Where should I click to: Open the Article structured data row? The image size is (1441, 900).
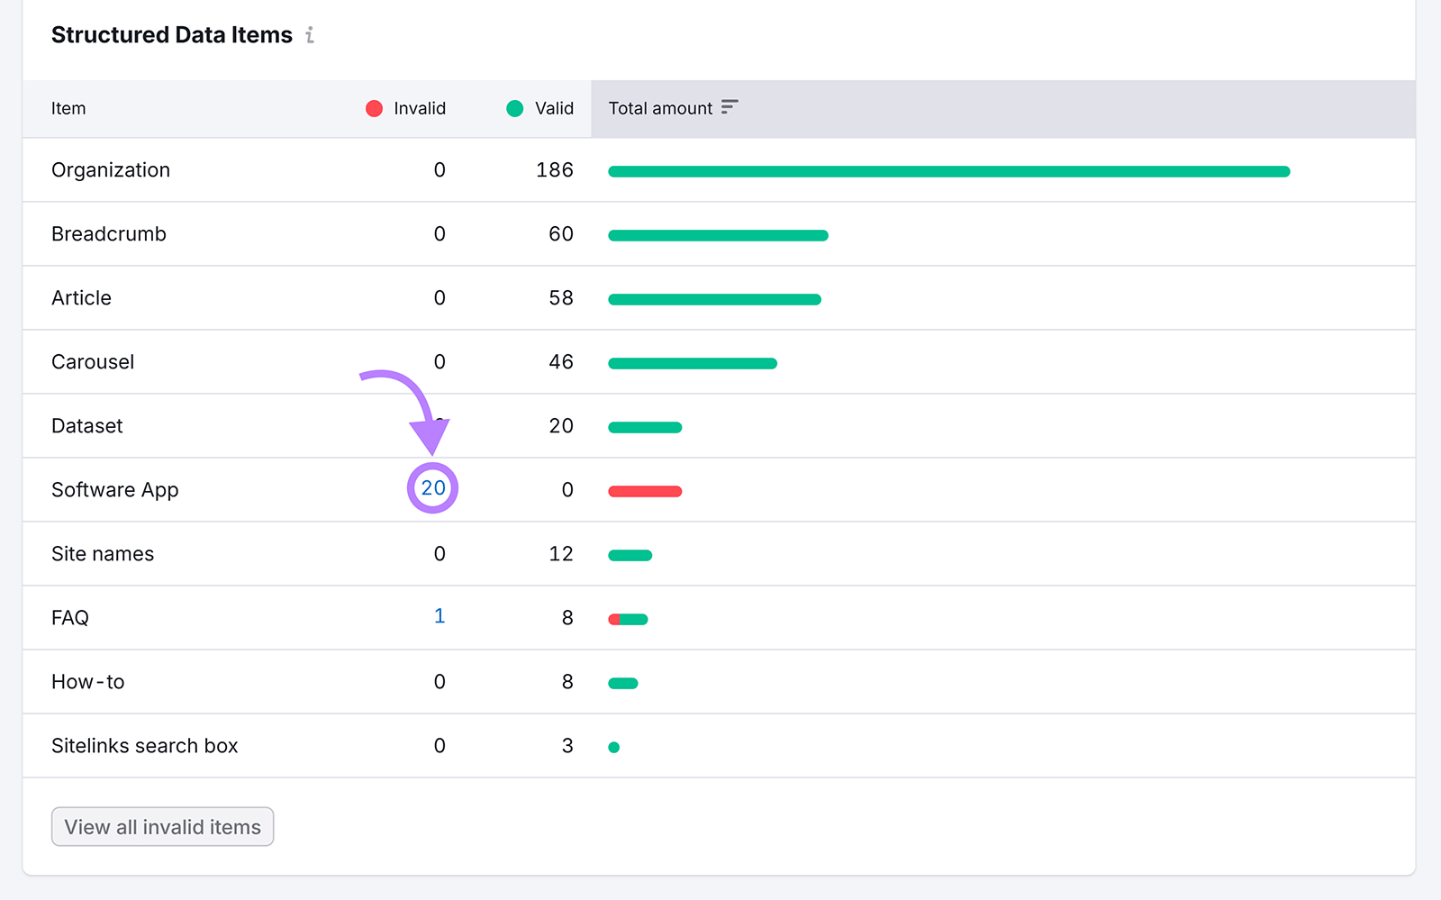click(81, 298)
